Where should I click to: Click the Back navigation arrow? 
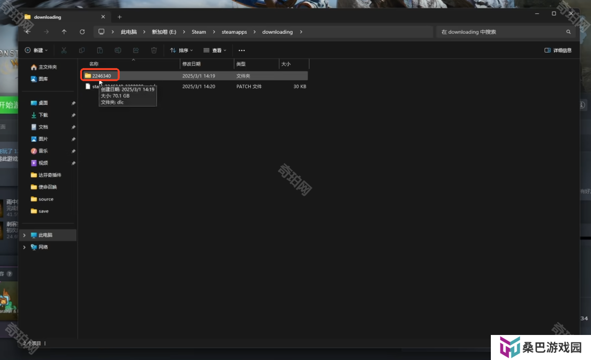[x=28, y=32]
